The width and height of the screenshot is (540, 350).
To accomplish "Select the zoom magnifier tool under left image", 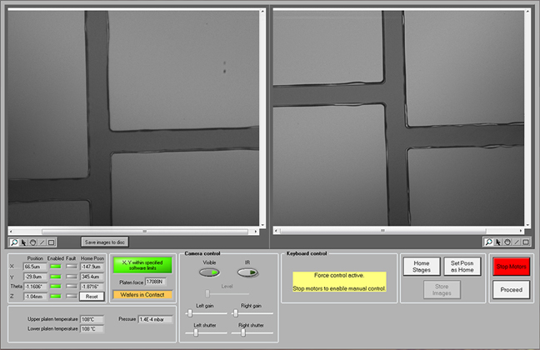I will click(x=13, y=242).
